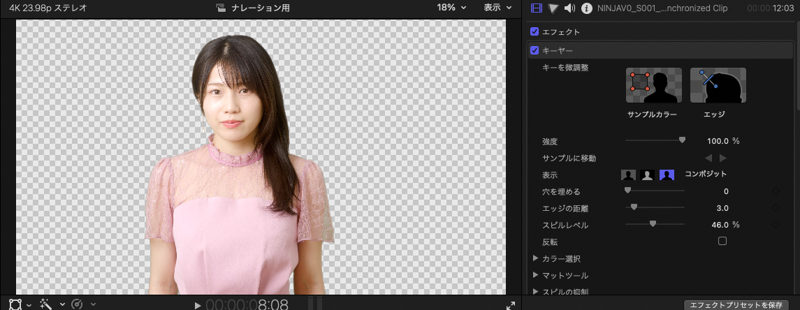The image size is (800, 310).
Task: Click the 4K 23.98p ステレオ format text
Action: click(x=48, y=8)
